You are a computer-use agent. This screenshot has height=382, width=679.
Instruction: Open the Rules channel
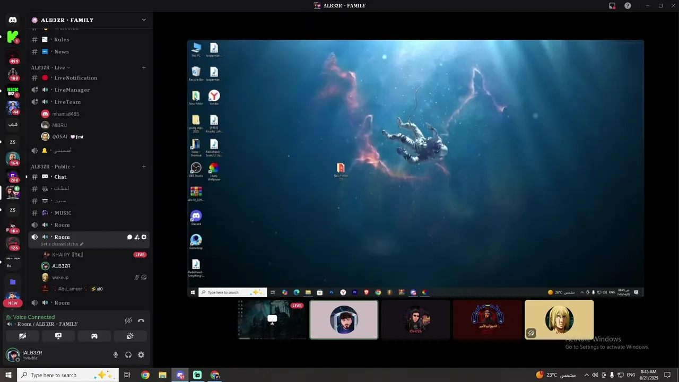click(x=89, y=40)
